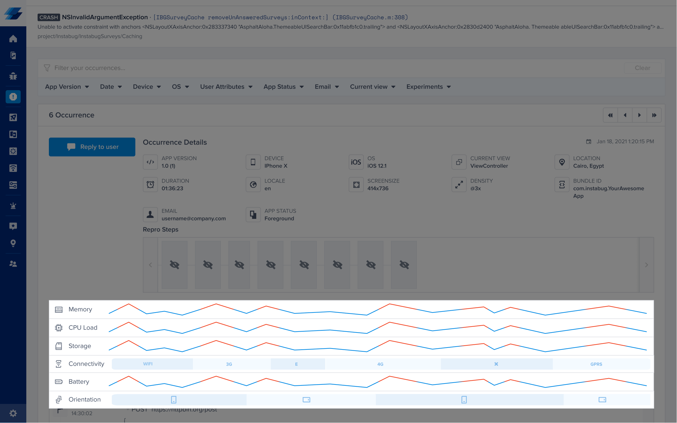This screenshot has width=677, height=423.
Task: Open the Bug reports sidebar icon
Action: click(x=13, y=76)
